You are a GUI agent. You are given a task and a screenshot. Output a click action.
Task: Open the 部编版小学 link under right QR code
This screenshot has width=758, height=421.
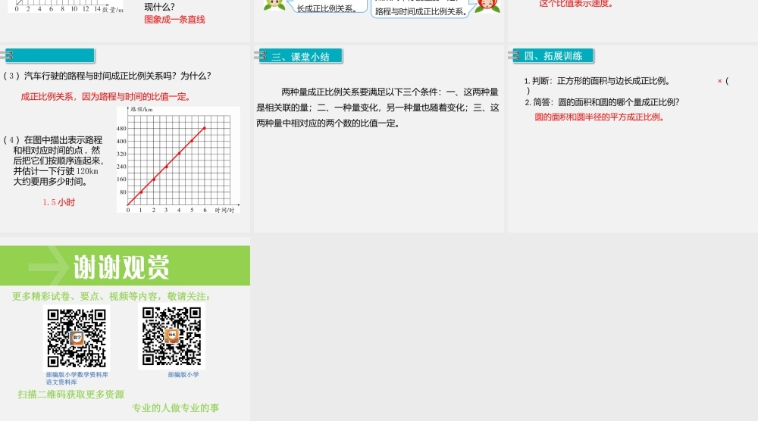(x=183, y=374)
